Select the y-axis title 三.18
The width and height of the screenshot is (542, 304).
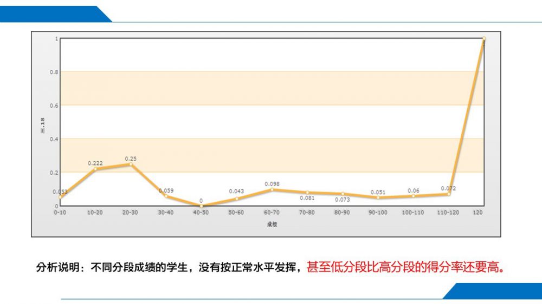[48, 123]
